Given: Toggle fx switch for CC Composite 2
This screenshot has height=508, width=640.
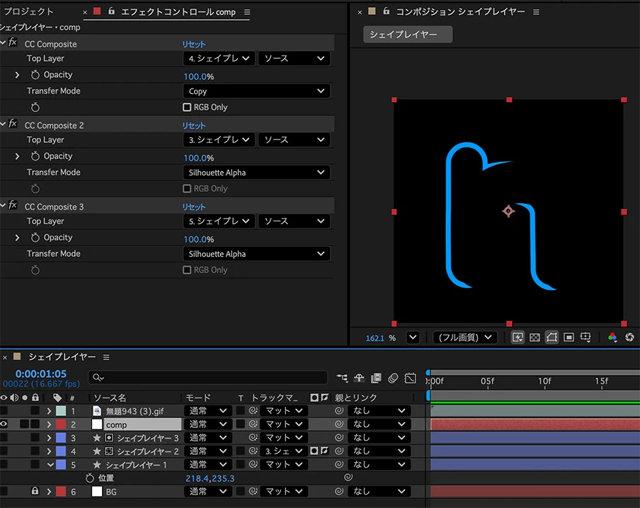Looking at the screenshot, I should pos(13,124).
